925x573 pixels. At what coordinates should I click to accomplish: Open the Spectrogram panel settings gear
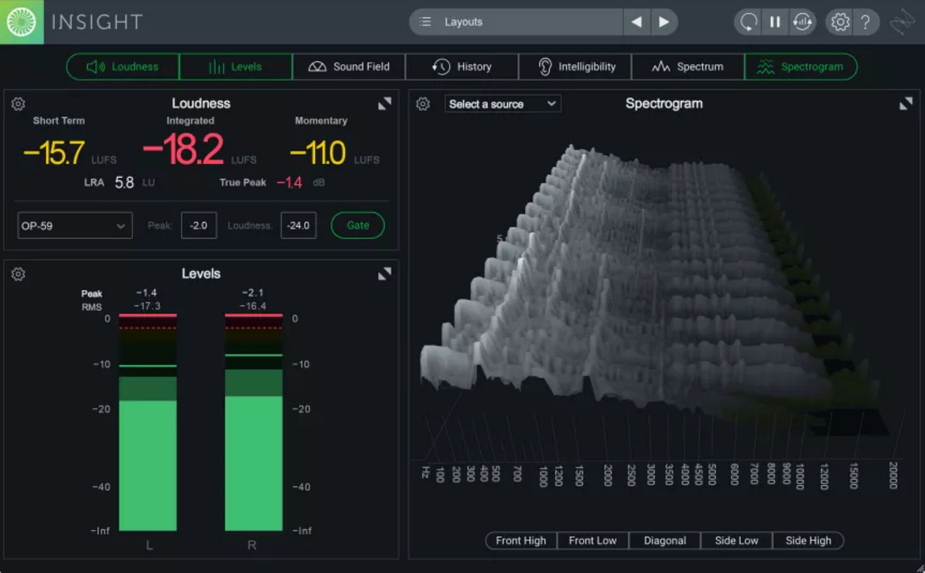coord(423,103)
